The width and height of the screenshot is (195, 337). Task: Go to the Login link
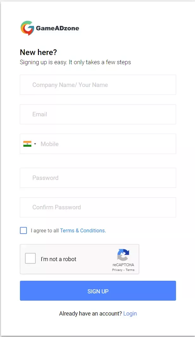click(x=130, y=314)
